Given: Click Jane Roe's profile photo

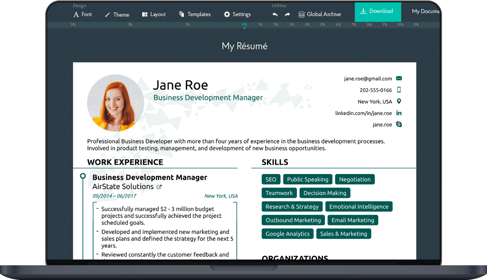Looking at the screenshot, I should pyautogui.click(x=116, y=103).
